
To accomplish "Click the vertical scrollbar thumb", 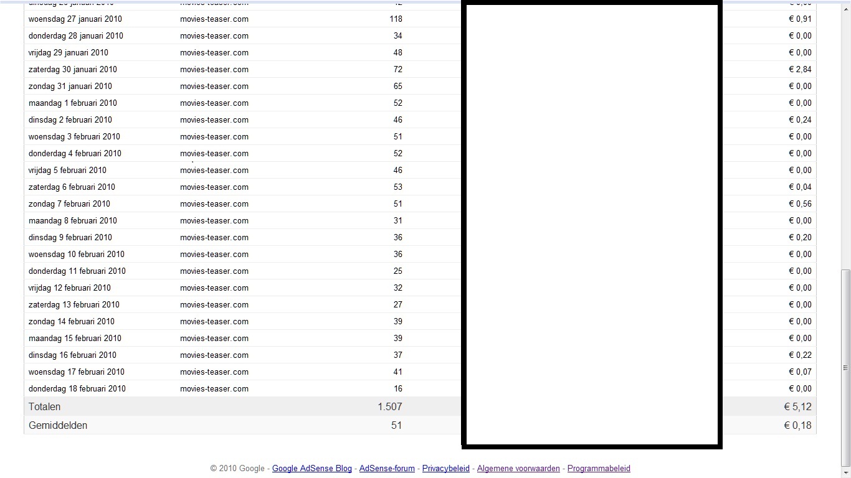I will click(x=845, y=367).
